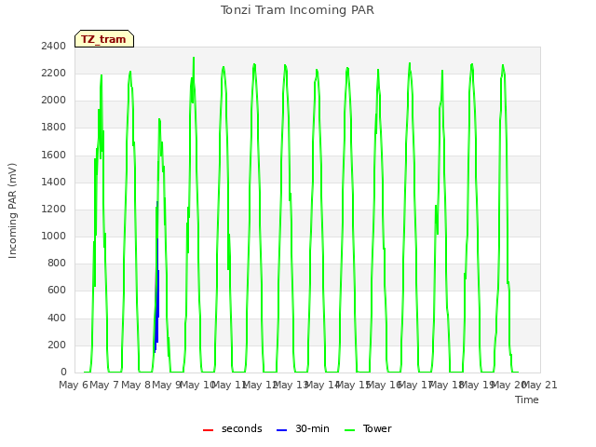Click the y-axis value 2400

(54, 46)
